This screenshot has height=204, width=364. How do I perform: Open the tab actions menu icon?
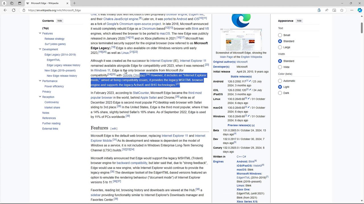[20, 3]
